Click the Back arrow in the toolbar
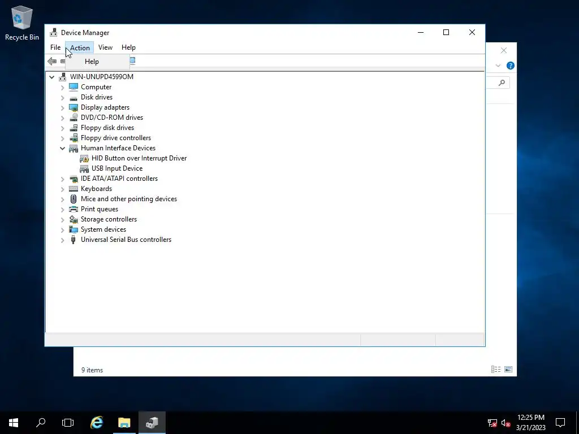This screenshot has height=434, width=579. coord(52,61)
